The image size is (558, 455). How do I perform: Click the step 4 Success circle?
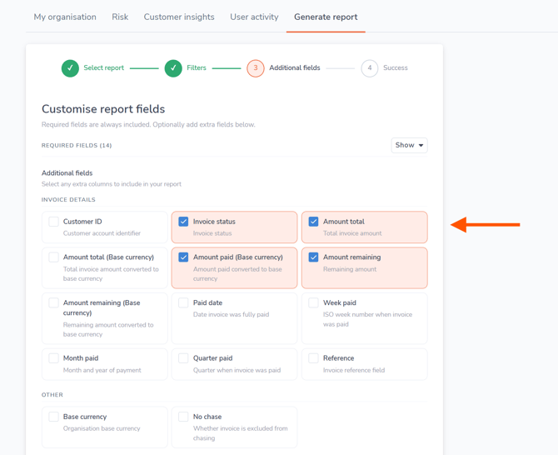(x=370, y=68)
